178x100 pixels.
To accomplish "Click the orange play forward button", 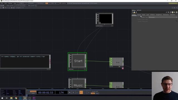I will pyautogui.click(x=81, y=92).
